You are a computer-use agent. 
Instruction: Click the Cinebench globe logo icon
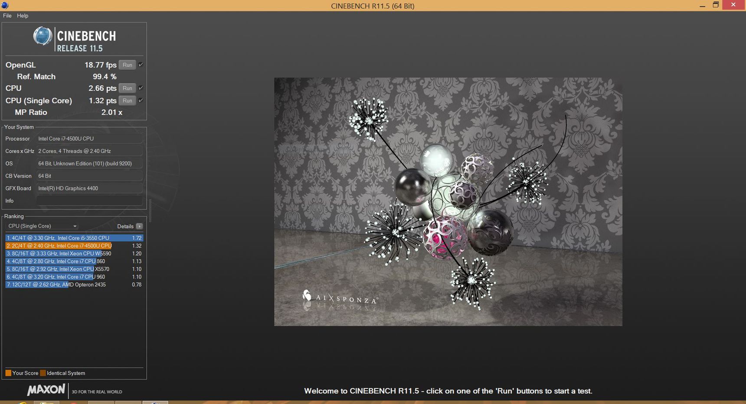(43, 36)
